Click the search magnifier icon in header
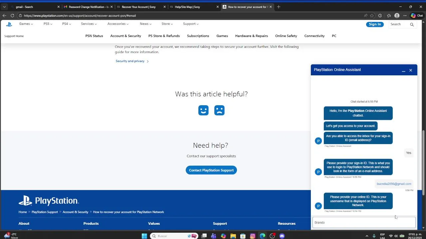Screen dimensions: 426x239 click(x=412, y=24)
